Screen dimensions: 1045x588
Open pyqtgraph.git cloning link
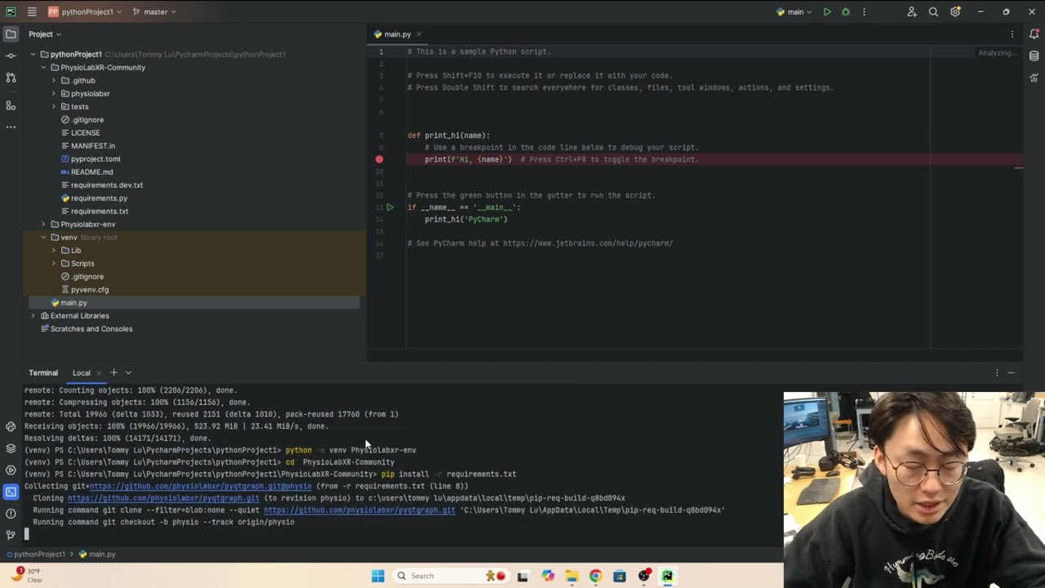(163, 498)
